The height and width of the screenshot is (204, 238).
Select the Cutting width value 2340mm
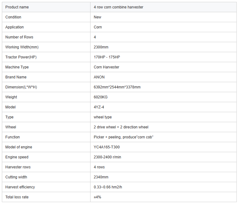101,177
